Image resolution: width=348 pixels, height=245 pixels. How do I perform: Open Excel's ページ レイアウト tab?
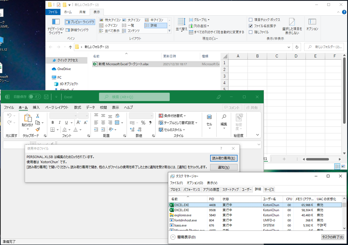click(57, 107)
